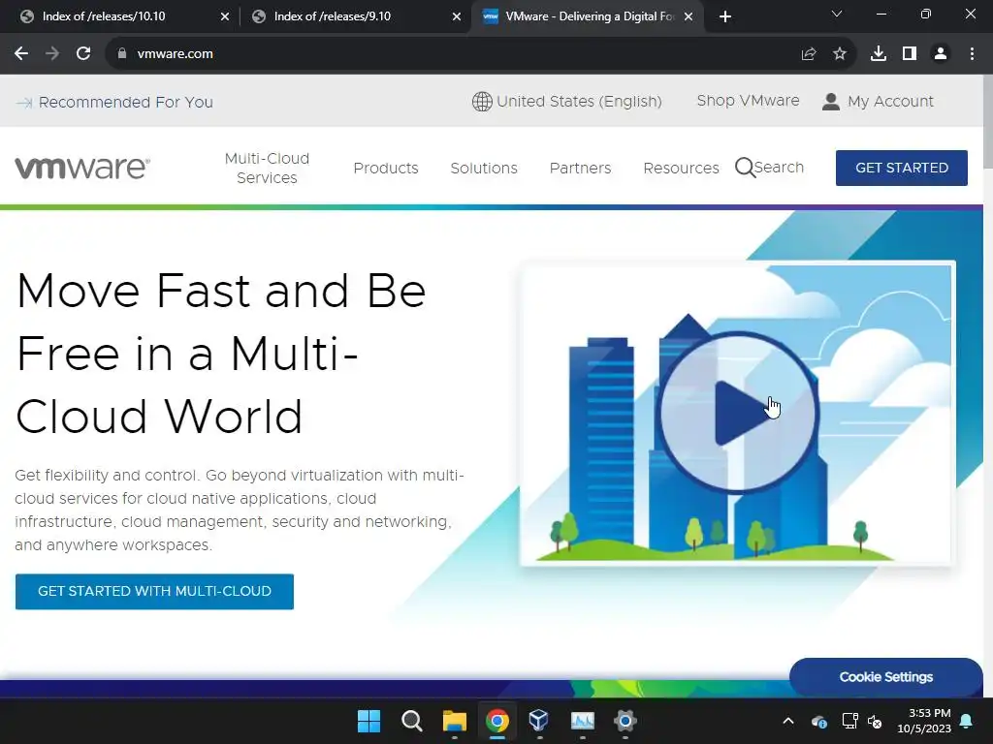This screenshot has width=993, height=744.
Task: Open a new browser tab
Action: [725, 16]
